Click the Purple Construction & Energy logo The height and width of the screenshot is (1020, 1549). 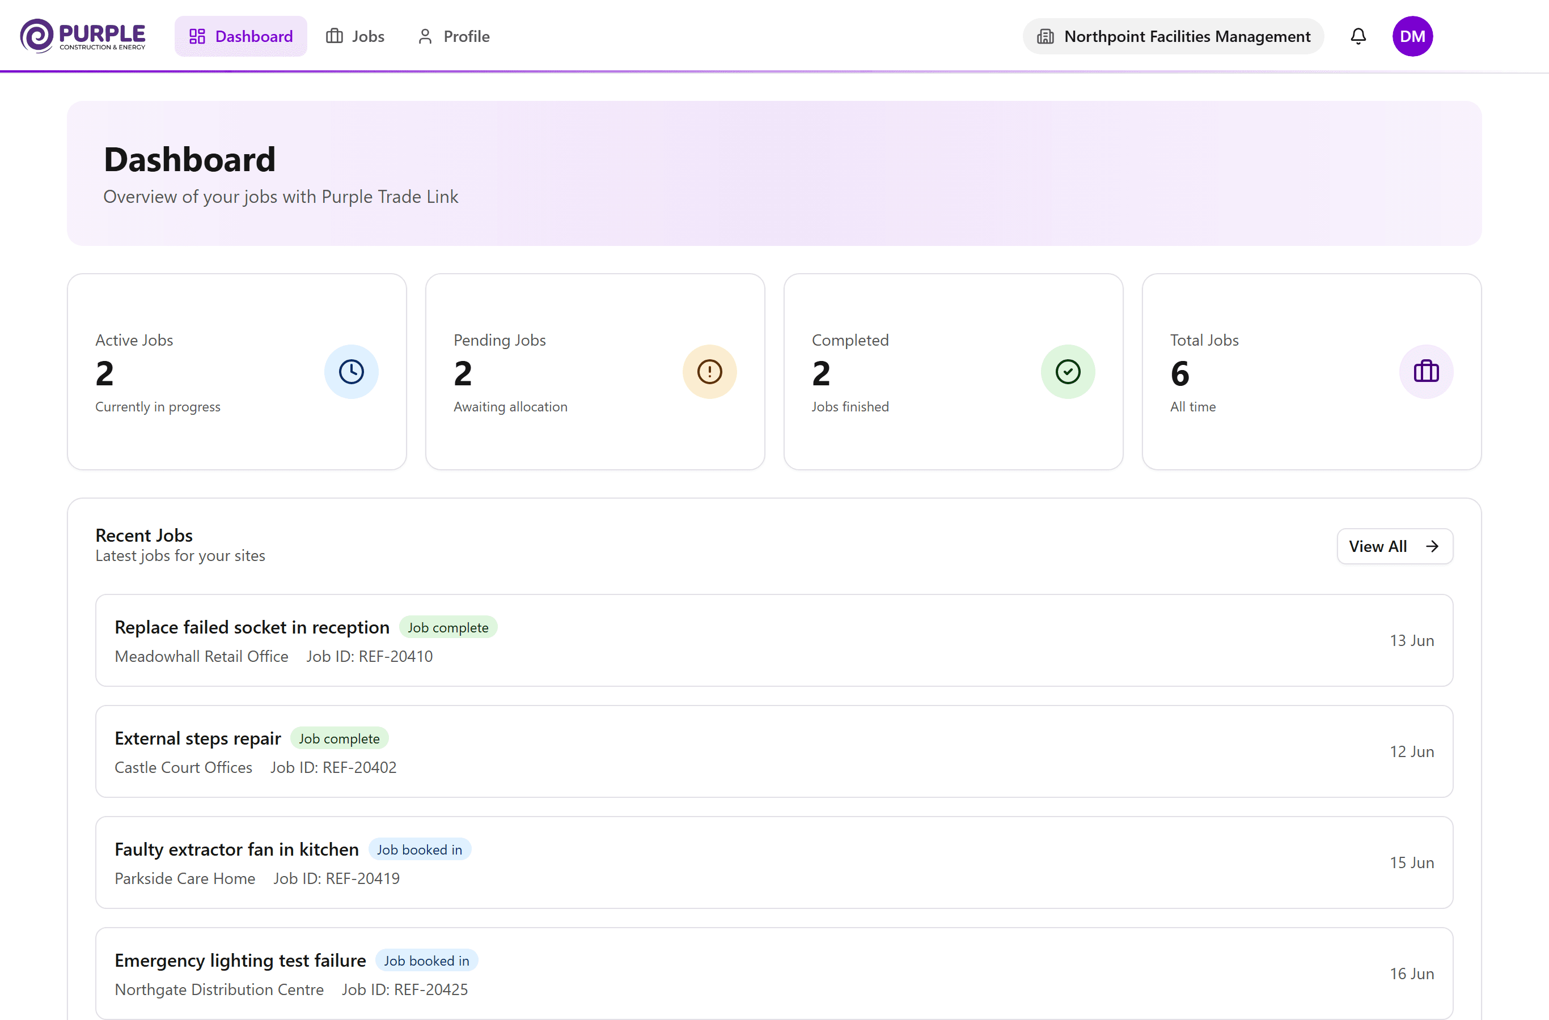tap(83, 36)
